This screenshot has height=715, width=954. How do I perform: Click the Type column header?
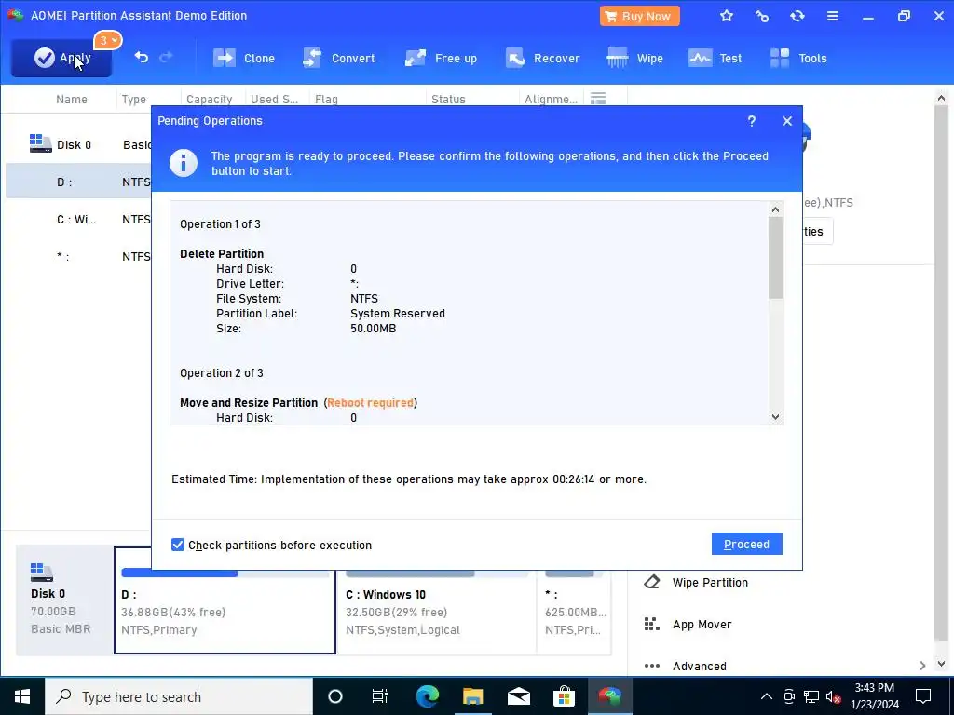point(133,99)
